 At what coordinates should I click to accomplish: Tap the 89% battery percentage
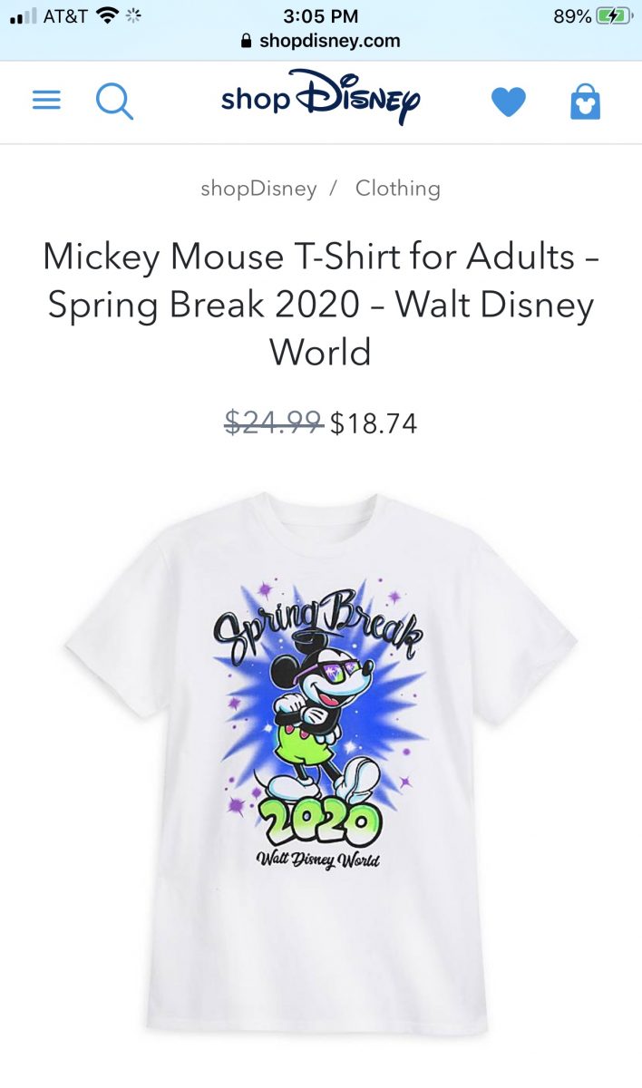click(572, 16)
